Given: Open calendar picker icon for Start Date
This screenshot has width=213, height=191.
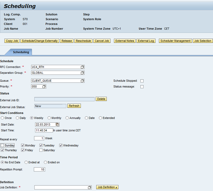Looking at the screenshot, I should coord(57,124).
